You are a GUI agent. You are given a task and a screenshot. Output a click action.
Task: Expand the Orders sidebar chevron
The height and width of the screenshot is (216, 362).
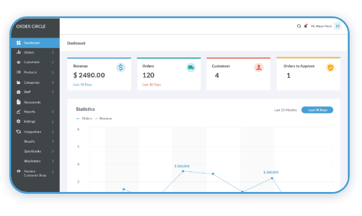pyautogui.click(x=53, y=53)
